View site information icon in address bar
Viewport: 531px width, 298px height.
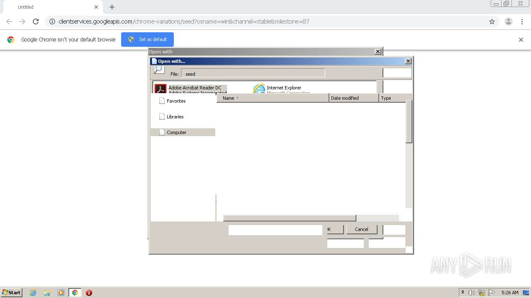(52, 22)
